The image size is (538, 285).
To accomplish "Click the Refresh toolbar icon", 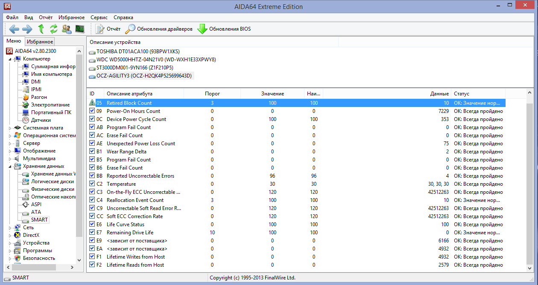I will point(54,29).
